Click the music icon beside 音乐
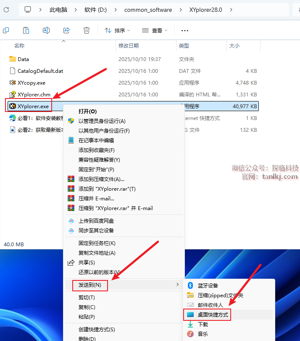This screenshot has height=341, width=300. [190, 334]
